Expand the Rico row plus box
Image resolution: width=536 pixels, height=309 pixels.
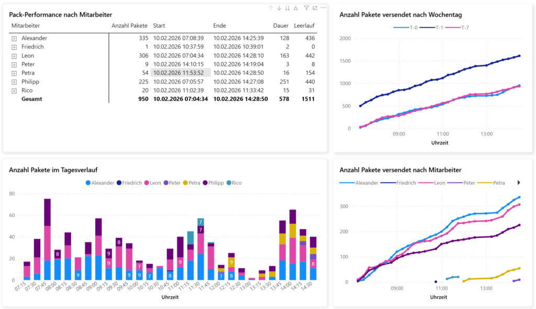pyautogui.click(x=14, y=90)
